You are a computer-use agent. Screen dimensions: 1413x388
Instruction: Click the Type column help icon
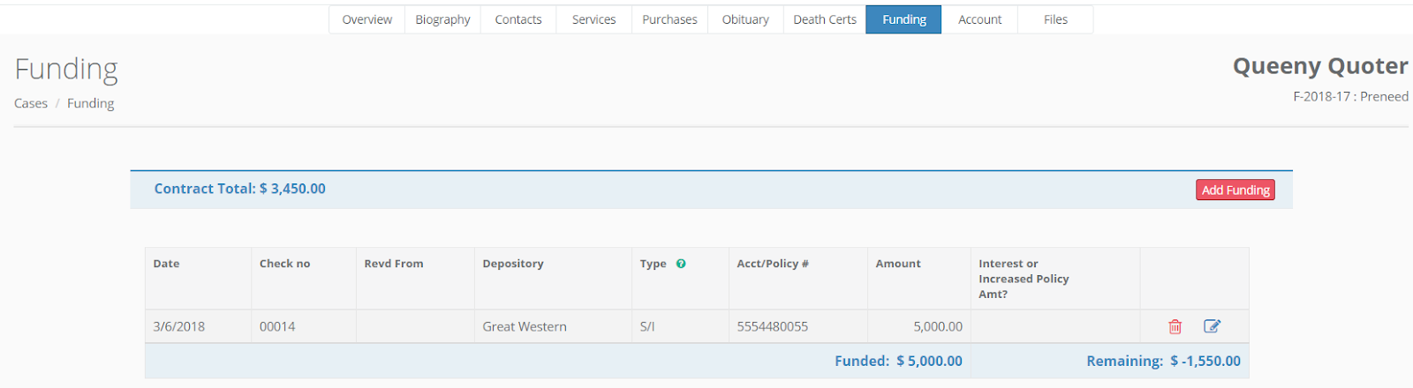click(681, 264)
